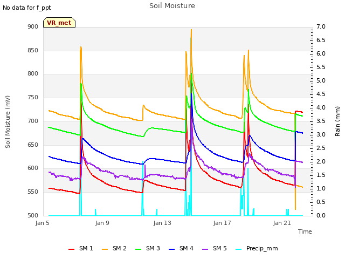Click the purple SM 5 legend swatch
This screenshot has height=259, width=345.
click(205, 249)
